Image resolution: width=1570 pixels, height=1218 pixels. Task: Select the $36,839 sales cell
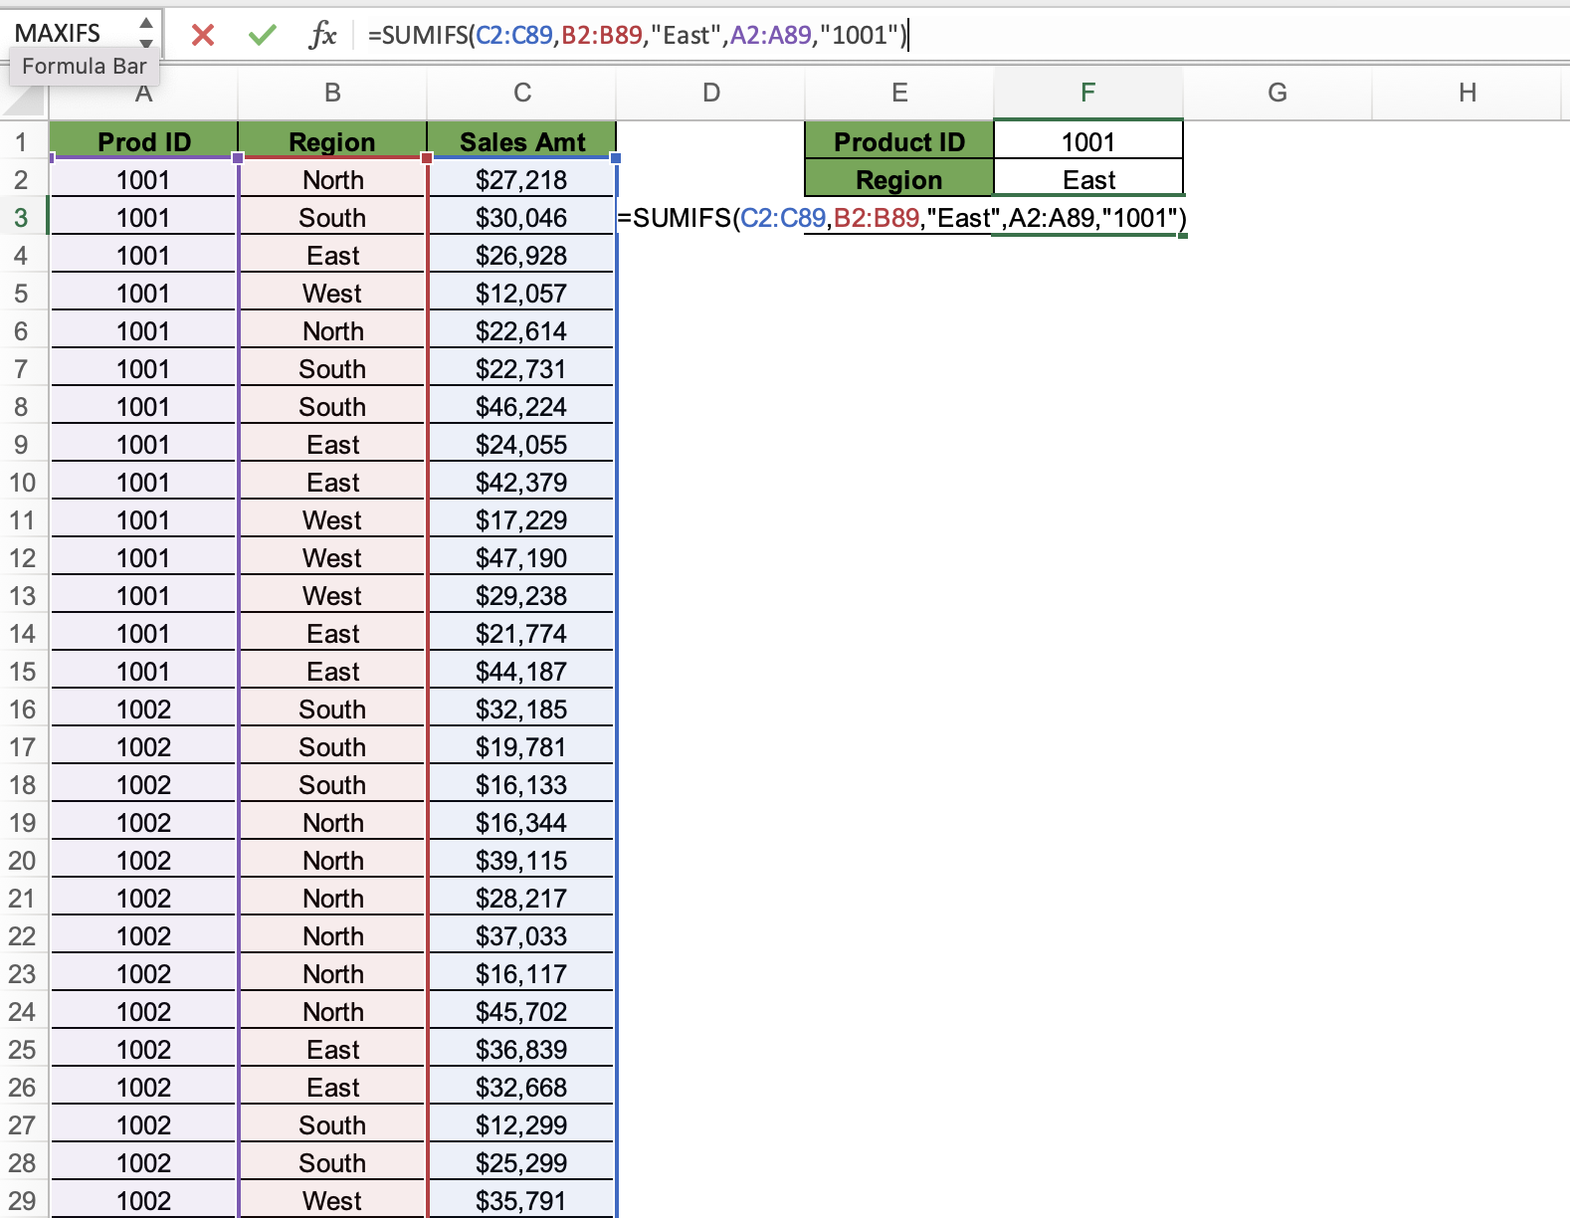click(521, 1050)
